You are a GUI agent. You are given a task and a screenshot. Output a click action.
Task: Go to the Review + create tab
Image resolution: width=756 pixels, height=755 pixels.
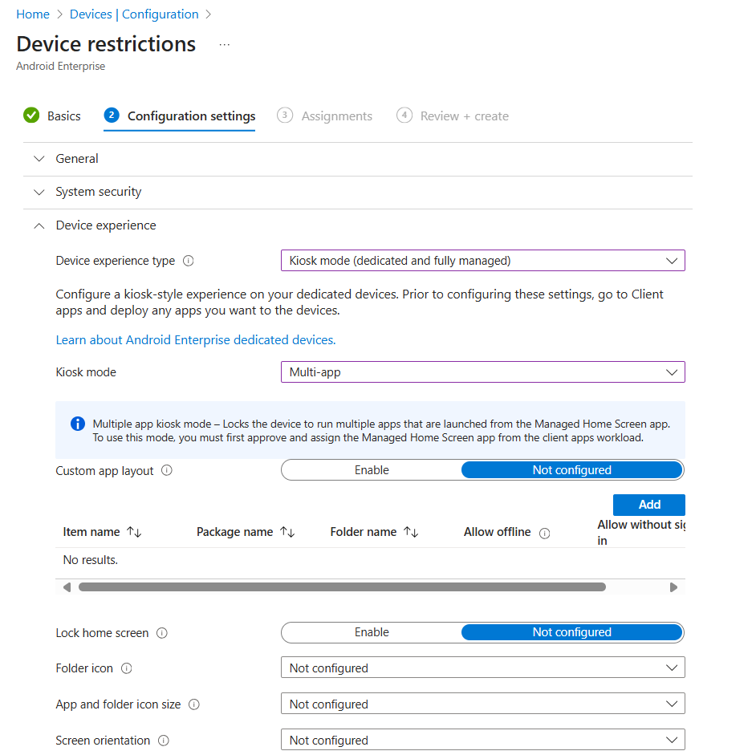pyautogui.click(x=453, y=116)
